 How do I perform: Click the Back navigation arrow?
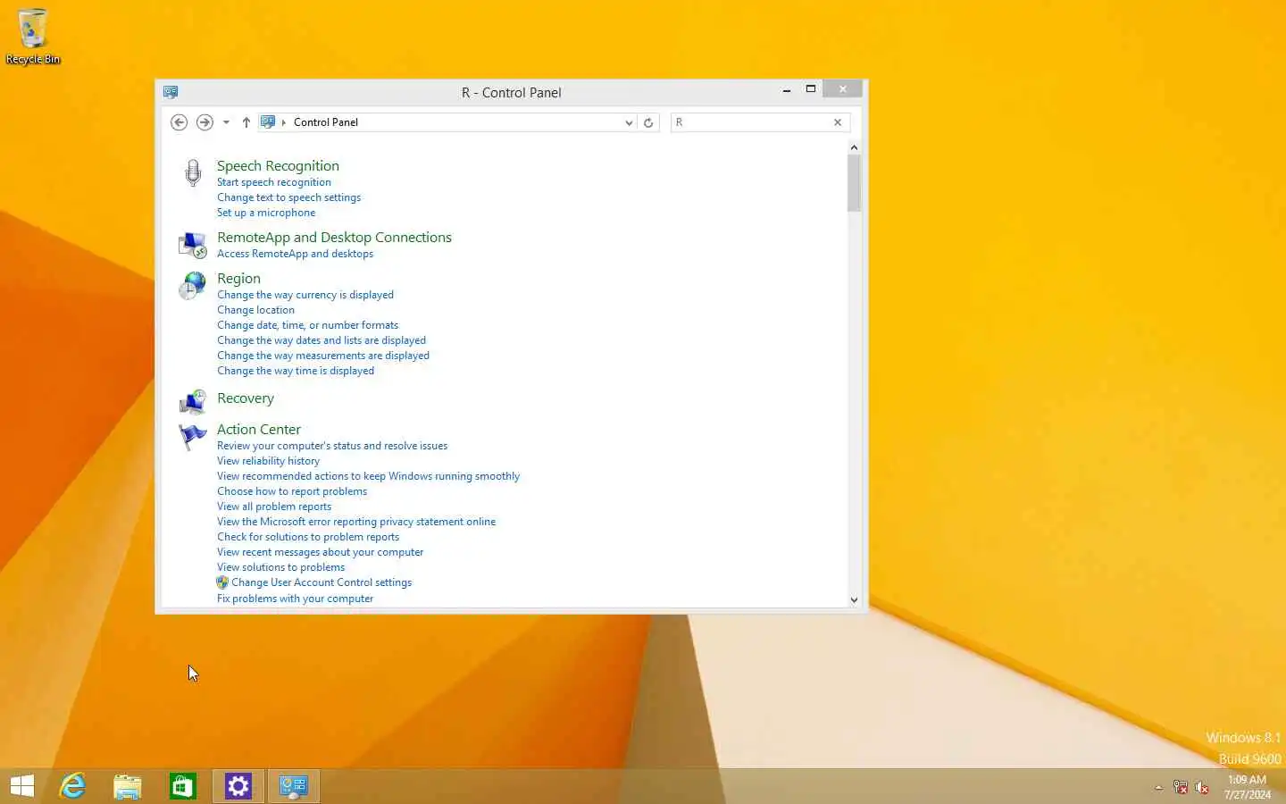pos(179,122)
